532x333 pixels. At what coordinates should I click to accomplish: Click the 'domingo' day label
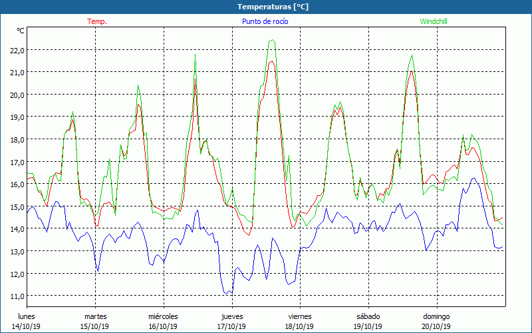coord(437,316)
